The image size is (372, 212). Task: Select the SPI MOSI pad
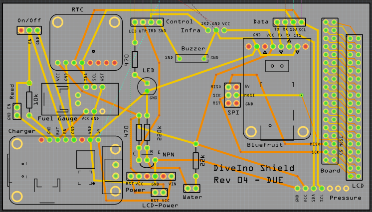click(236, 95)
